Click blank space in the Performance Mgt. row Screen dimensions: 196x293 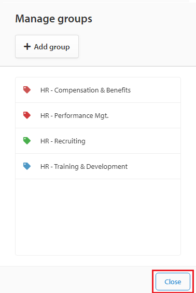click(145, 115)
